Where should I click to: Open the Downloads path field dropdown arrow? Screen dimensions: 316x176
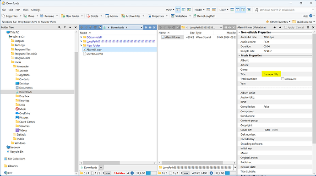pos(141,27)
